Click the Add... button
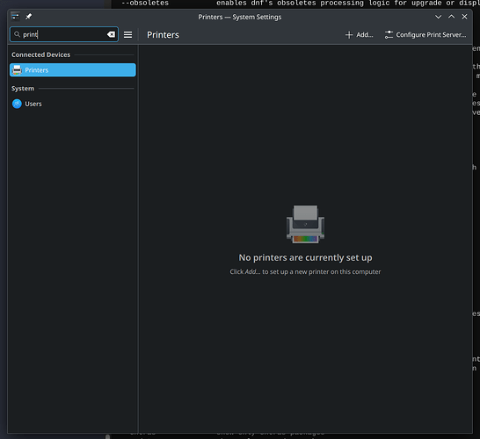 (359, 35)
